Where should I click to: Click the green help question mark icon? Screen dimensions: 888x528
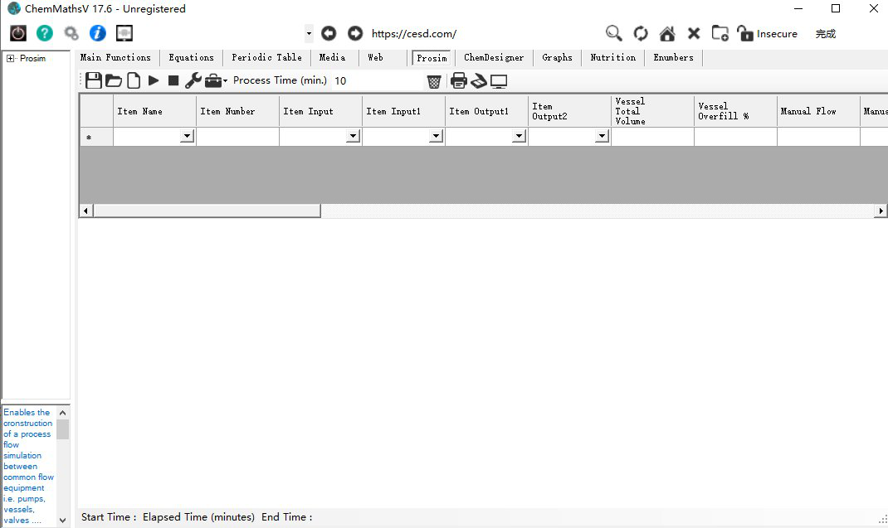point(45,33)
